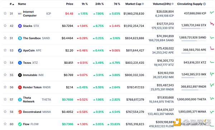The width and height of the screenshot is (215, 130).
Task: Star Tezos to add to watchlist
Action: (5, 62)
